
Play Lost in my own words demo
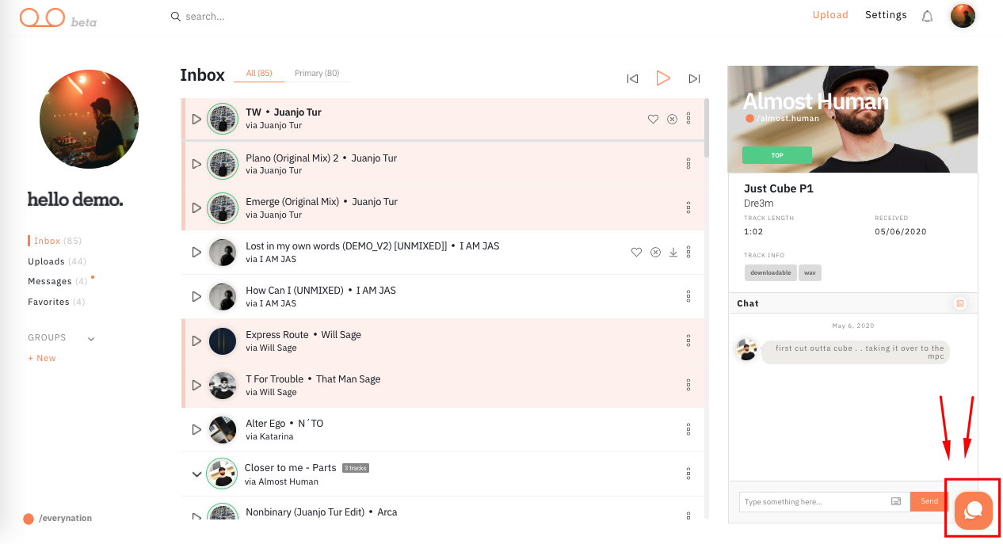tap(196, 253)
